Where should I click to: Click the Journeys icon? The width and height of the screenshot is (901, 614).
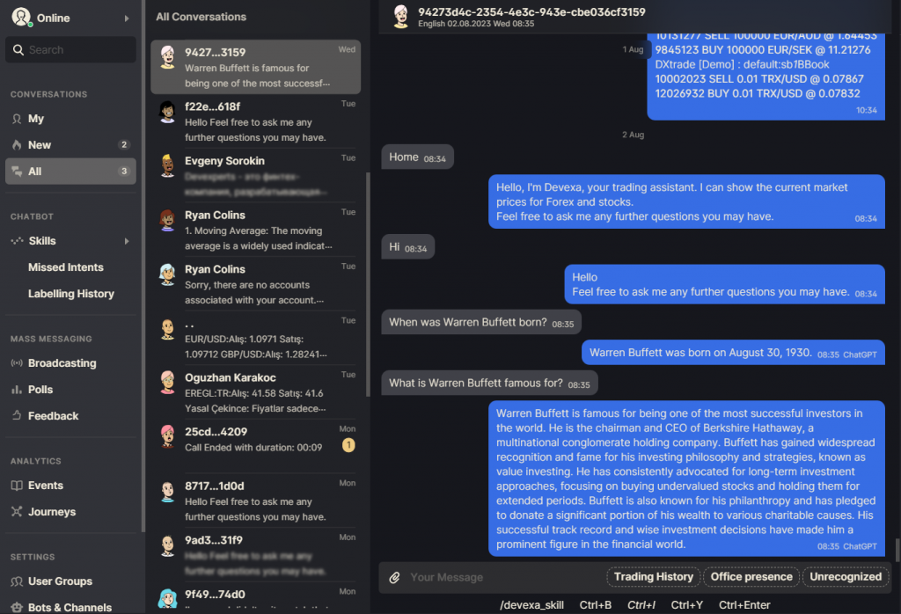pyautogui.click(x=17, y=512)
